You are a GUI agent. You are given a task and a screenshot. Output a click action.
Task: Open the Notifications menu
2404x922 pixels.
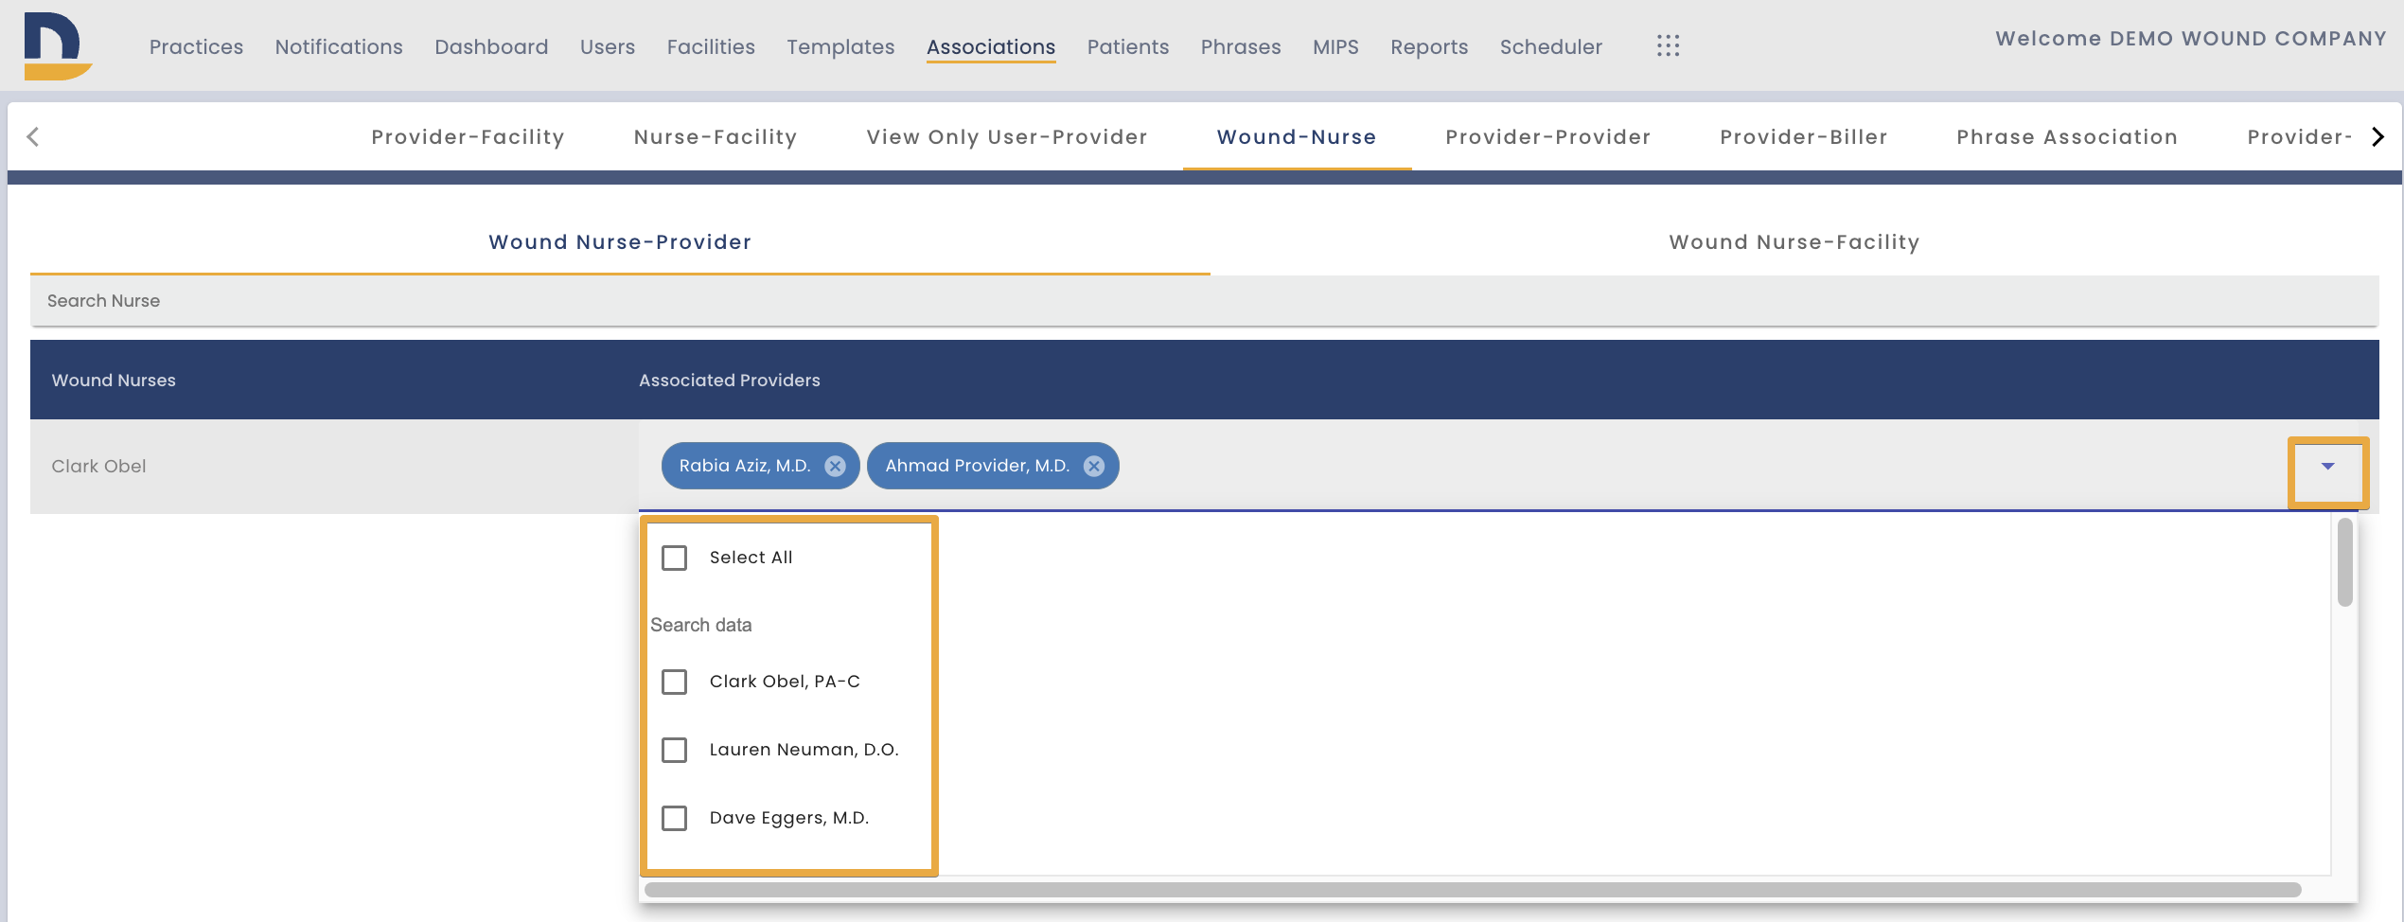coord(339,47)
